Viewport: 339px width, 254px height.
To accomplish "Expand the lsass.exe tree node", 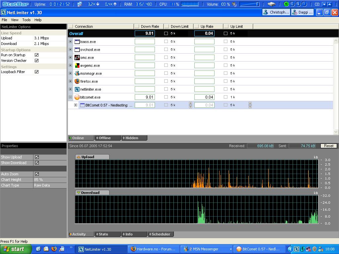I will click(70, 41).
